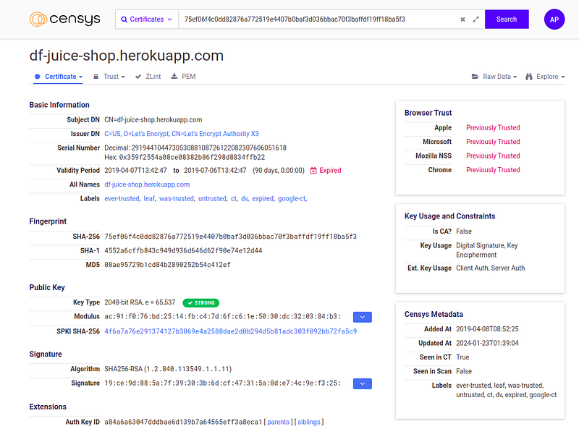
Task: Click the Raw Data folder icon
Action: click(475, 77)
